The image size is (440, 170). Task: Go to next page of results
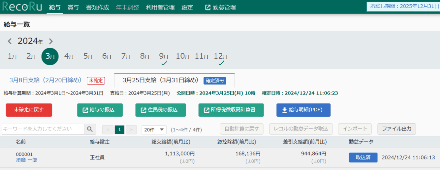(x=131, y=130)
